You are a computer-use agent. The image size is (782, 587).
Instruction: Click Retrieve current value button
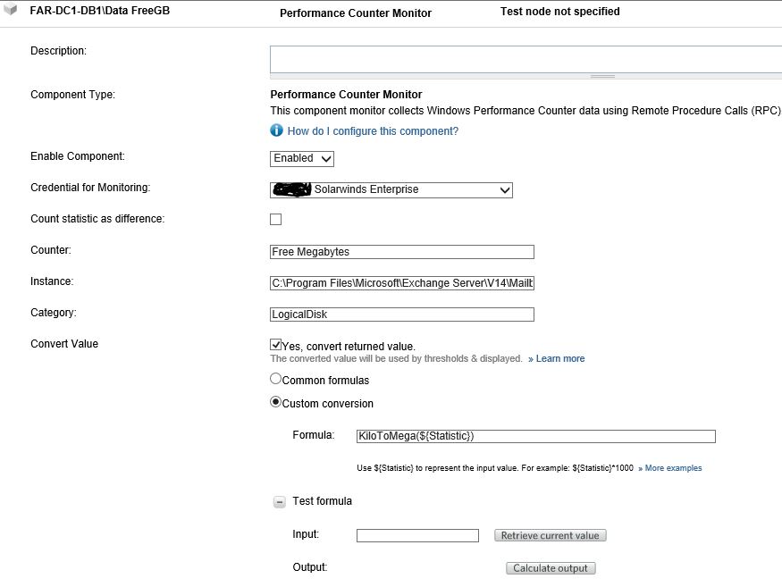coord(550,535)
